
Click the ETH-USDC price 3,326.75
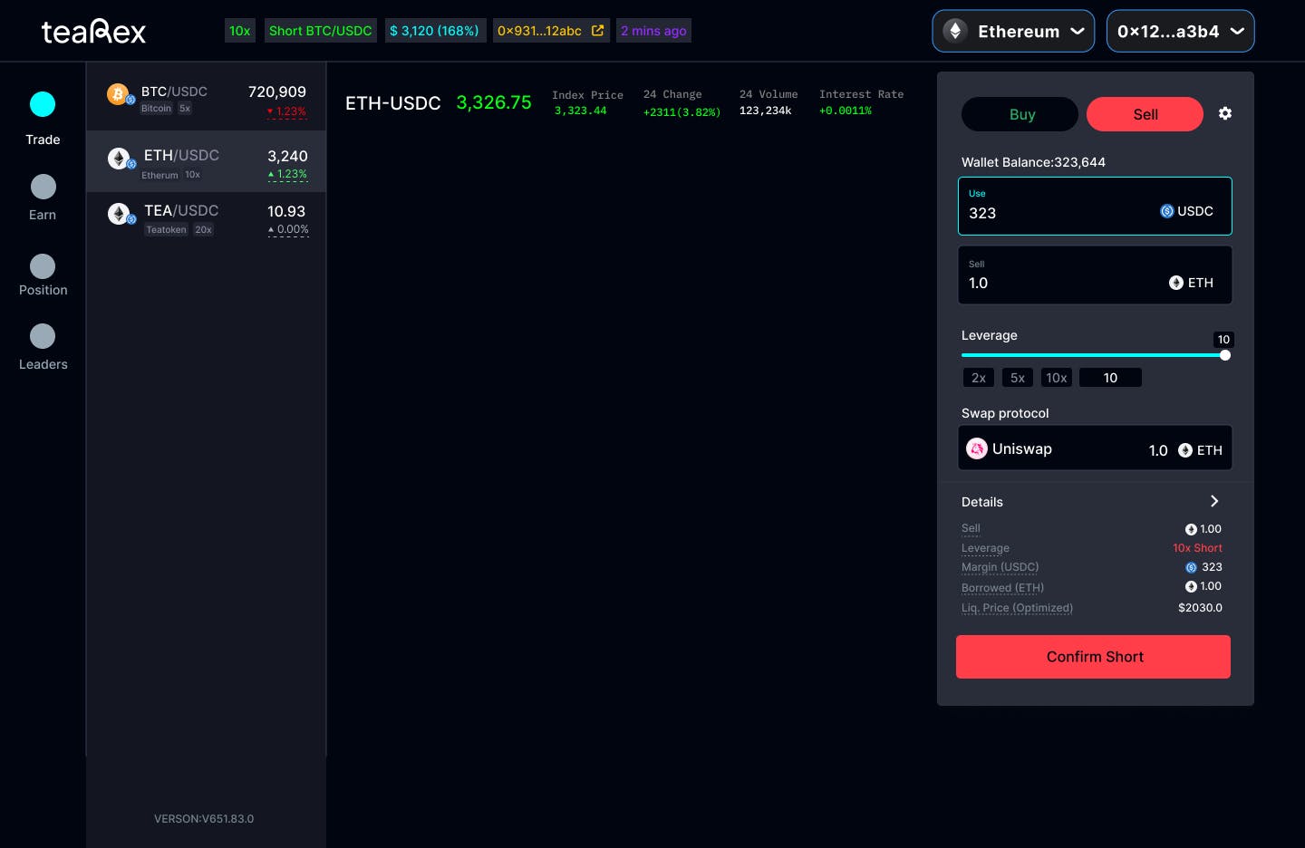(494, 102)
